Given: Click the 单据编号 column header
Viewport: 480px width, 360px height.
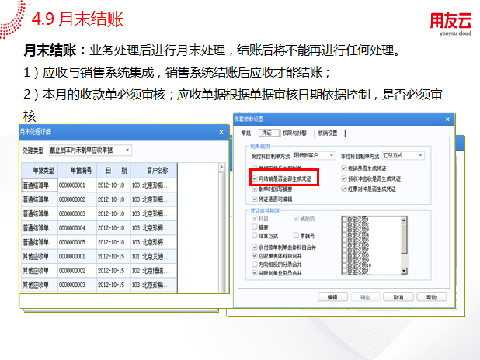Looking at the screenshot, I should [x=77, y=171].
